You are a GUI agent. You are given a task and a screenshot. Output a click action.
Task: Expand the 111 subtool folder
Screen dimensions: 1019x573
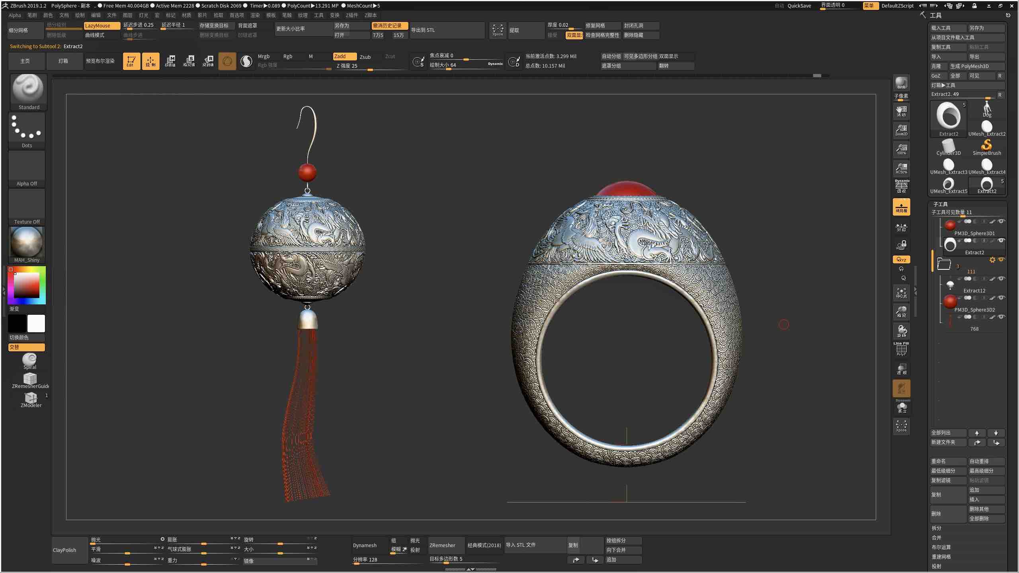945,264
